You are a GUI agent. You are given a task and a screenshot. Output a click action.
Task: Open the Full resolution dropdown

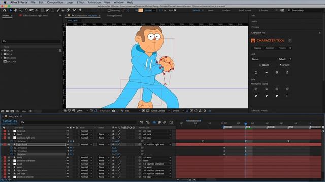pyautogui.click(x=132, y=111)
